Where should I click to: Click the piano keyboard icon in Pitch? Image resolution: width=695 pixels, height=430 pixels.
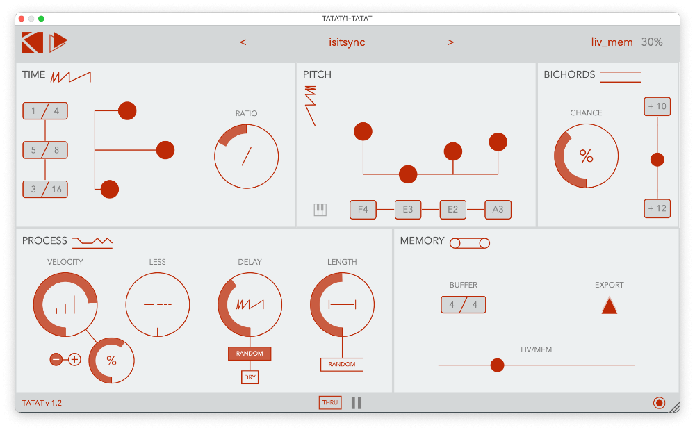320,210
